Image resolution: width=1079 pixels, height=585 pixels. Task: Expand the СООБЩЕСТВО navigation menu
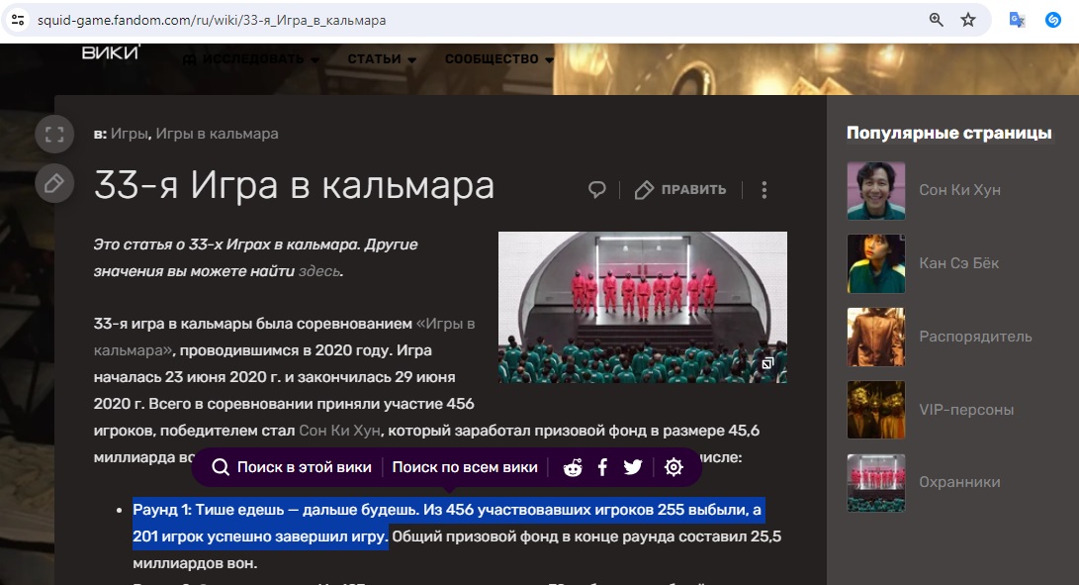(498, 59)
